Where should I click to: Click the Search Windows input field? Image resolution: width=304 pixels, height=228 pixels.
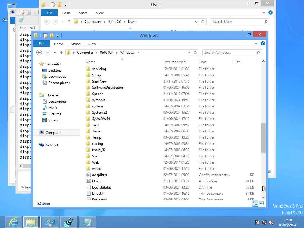tap(229, 53)
